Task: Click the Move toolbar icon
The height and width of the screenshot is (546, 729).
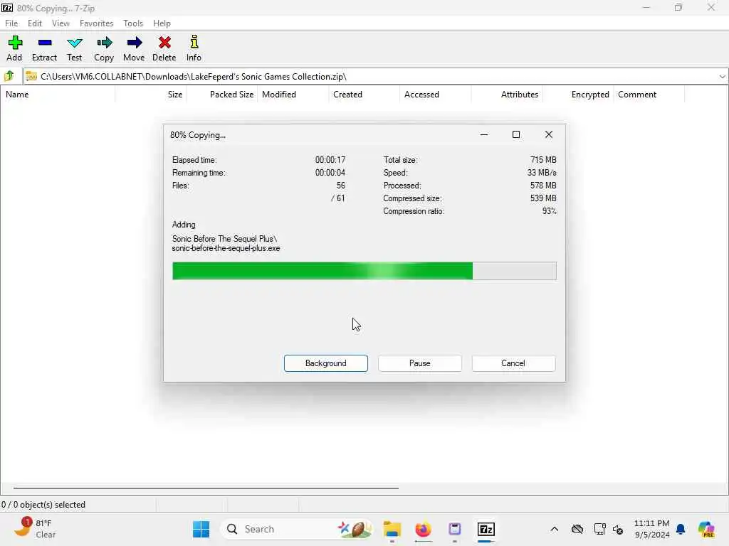Action: point(134,48)
